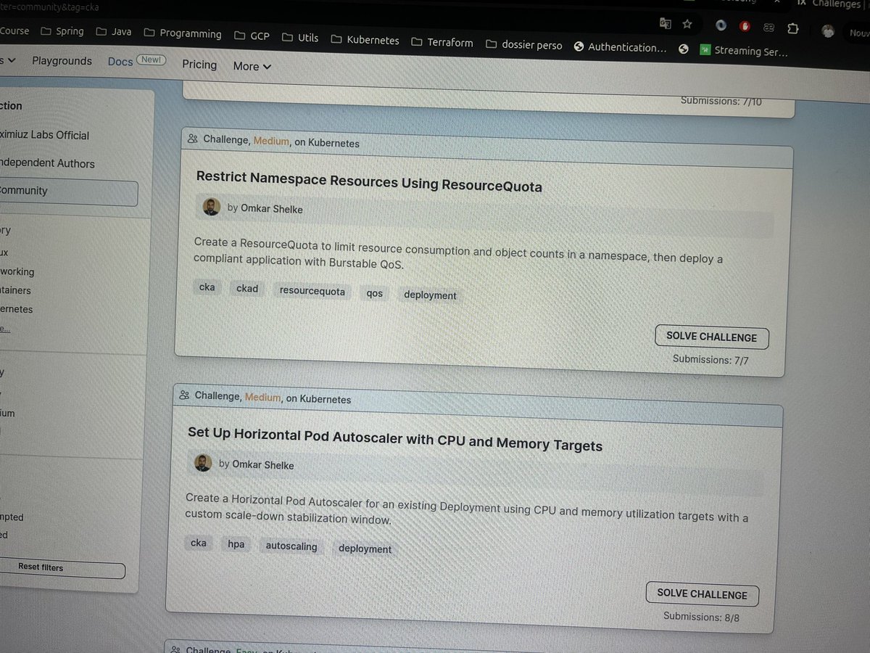Click the hpa tag
The width and height of the screenshot is (870, 653).
236,545
